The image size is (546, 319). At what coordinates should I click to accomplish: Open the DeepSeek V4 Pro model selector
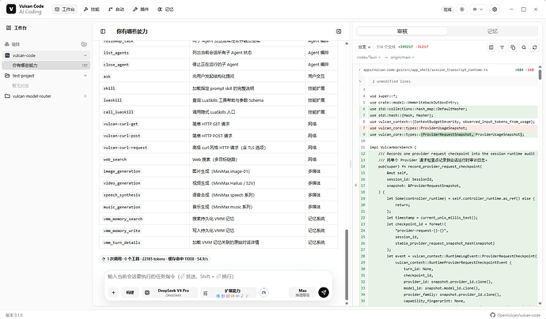tap(169, 293)
